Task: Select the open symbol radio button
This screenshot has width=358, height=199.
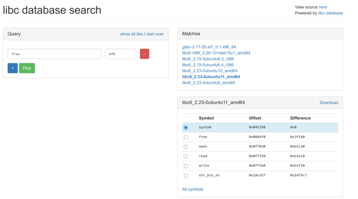Action: pos(186,147)
